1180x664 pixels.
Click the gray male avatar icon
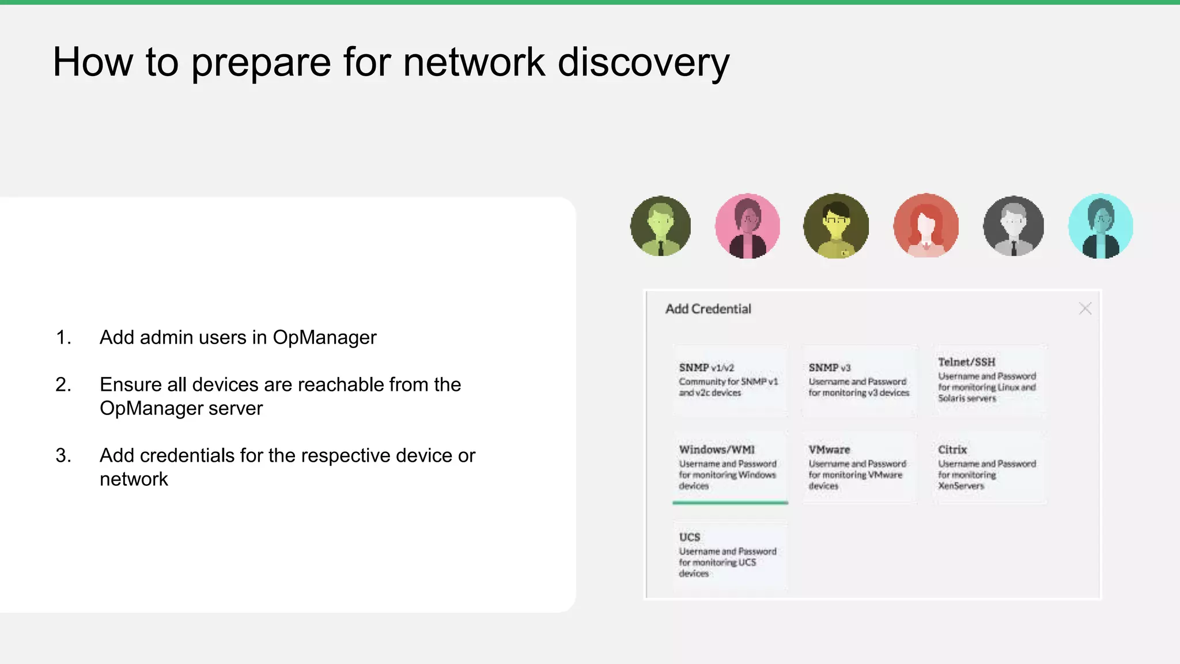[x=1013, y=226]
